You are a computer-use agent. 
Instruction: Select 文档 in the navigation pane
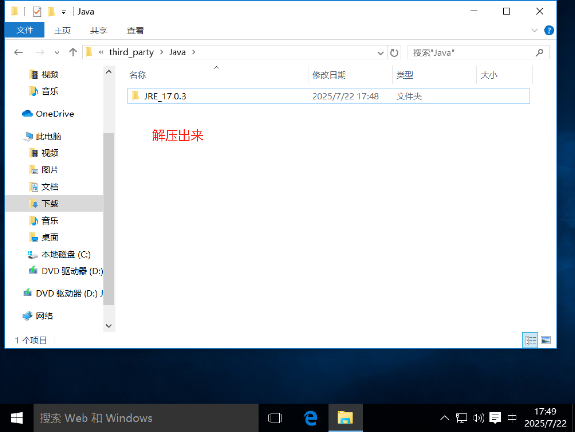coord(50,187)
